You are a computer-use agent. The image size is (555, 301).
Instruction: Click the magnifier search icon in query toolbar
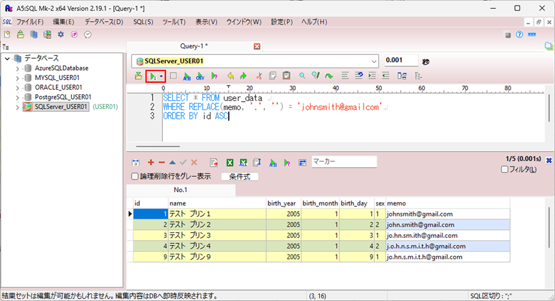click(302, 76)
